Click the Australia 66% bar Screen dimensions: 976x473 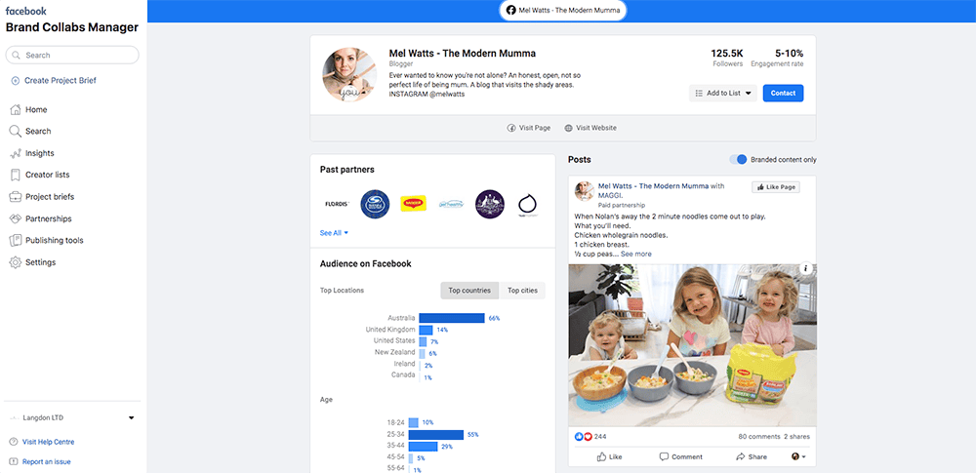click(452, 318)
